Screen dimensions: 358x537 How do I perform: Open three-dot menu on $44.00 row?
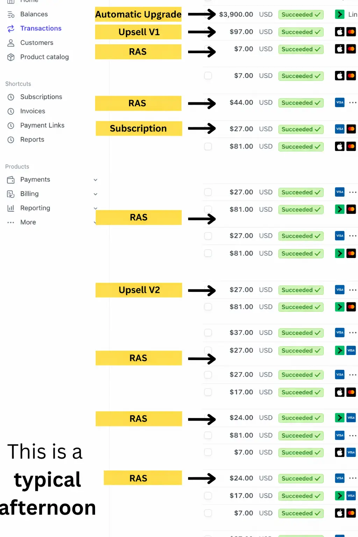coord(352,102)
